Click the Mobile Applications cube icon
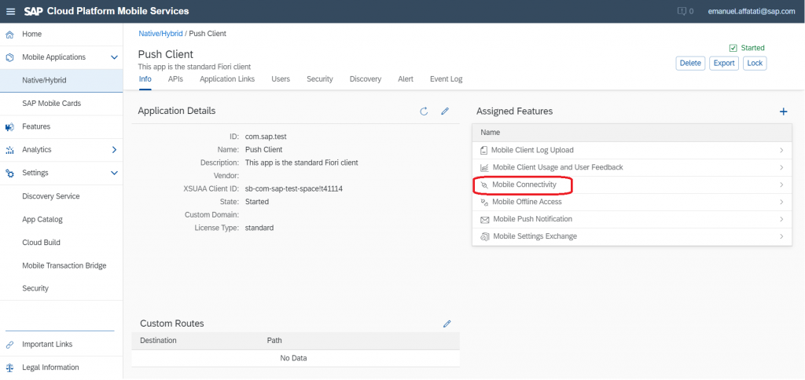 (9, 57)
